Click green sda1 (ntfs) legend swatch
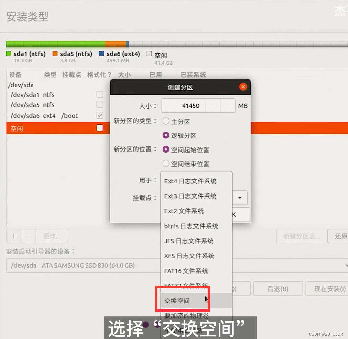Image resolution: width=348 pixels, height=339 pixels. point(9,54)
